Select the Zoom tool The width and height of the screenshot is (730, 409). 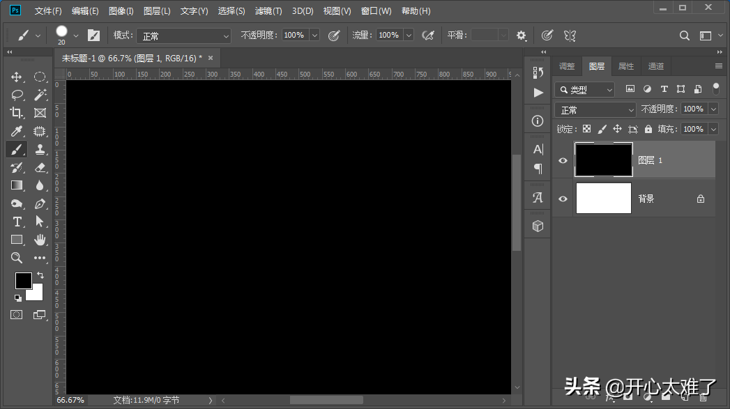point(17,258)
